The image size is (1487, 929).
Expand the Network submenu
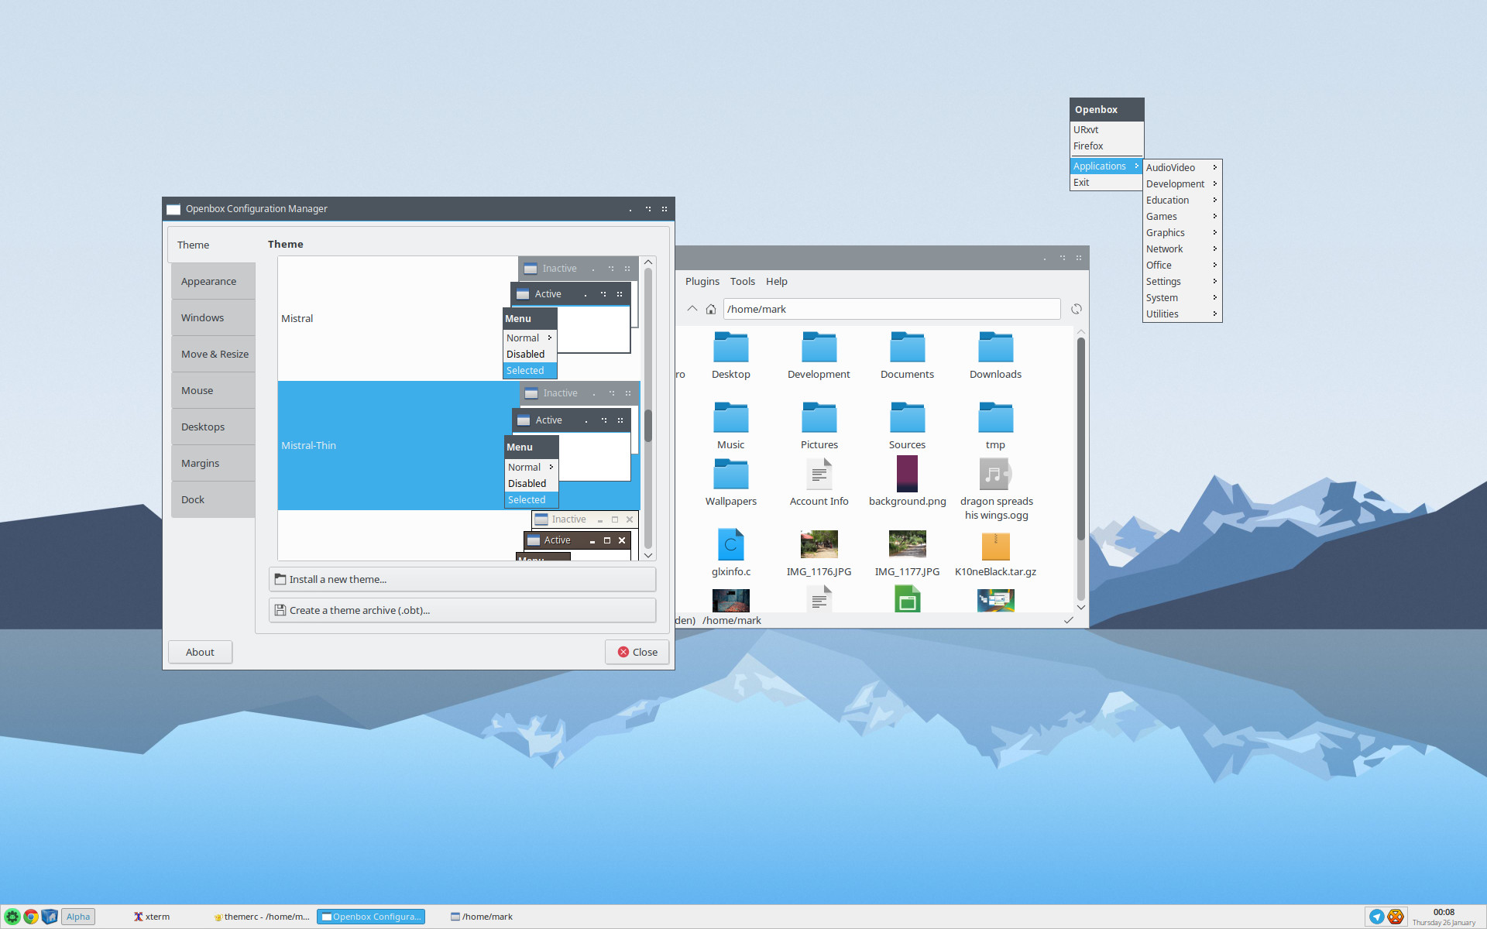point(1182,249)
